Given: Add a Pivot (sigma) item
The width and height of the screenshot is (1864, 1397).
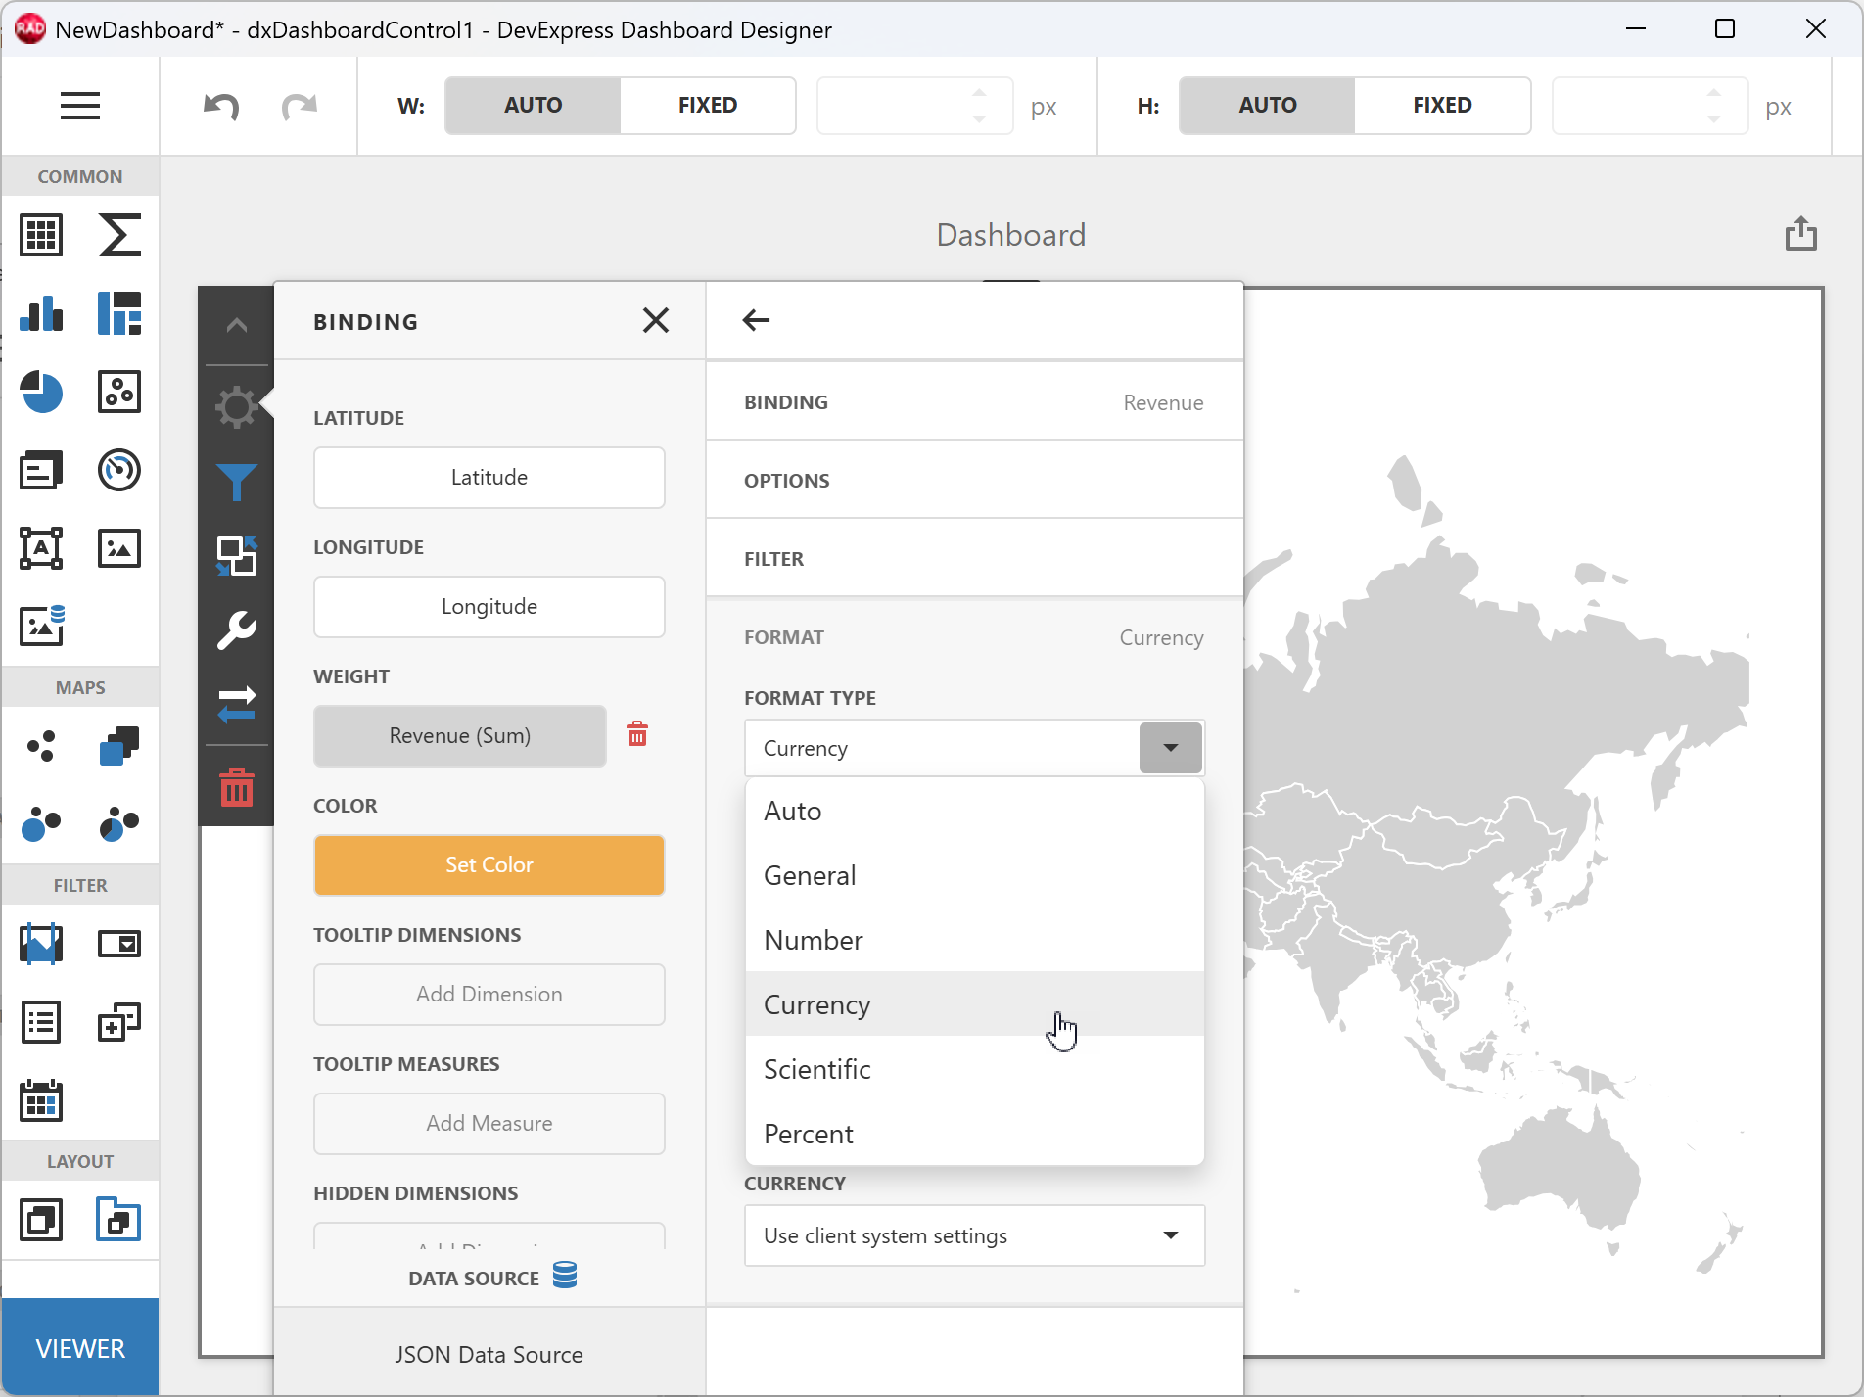Looking at the screenshot, I should 119,235.
